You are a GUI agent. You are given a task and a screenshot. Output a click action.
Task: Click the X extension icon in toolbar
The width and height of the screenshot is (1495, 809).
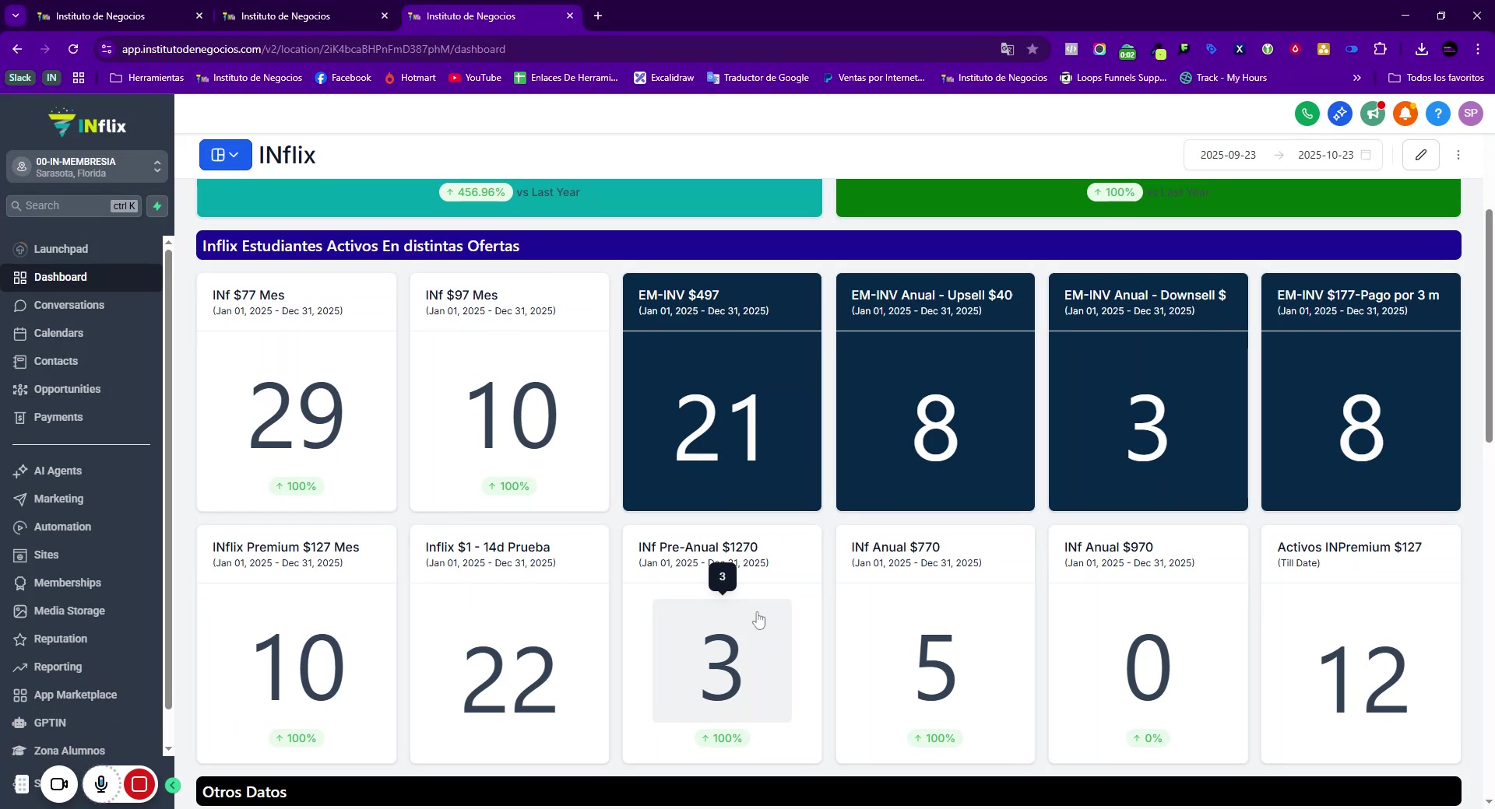click(x=1240, y=49)
